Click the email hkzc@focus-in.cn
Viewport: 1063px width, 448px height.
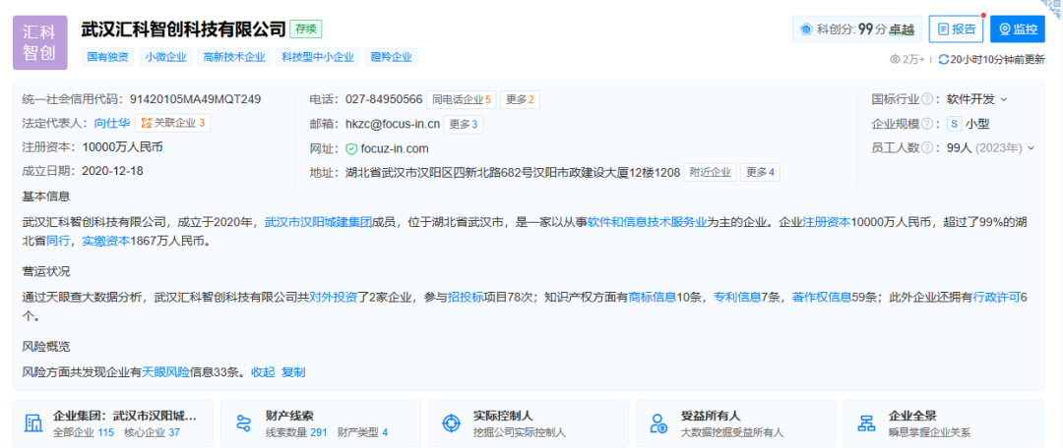392,124
